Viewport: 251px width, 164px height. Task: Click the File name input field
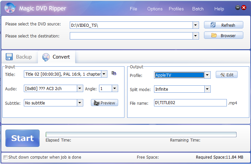coord(190,103)
